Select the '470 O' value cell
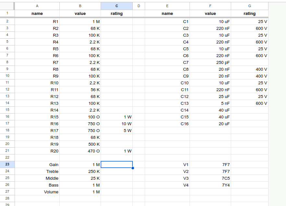Image resolution: width=286 pixels, height=206 pixels. coord(80,151)
